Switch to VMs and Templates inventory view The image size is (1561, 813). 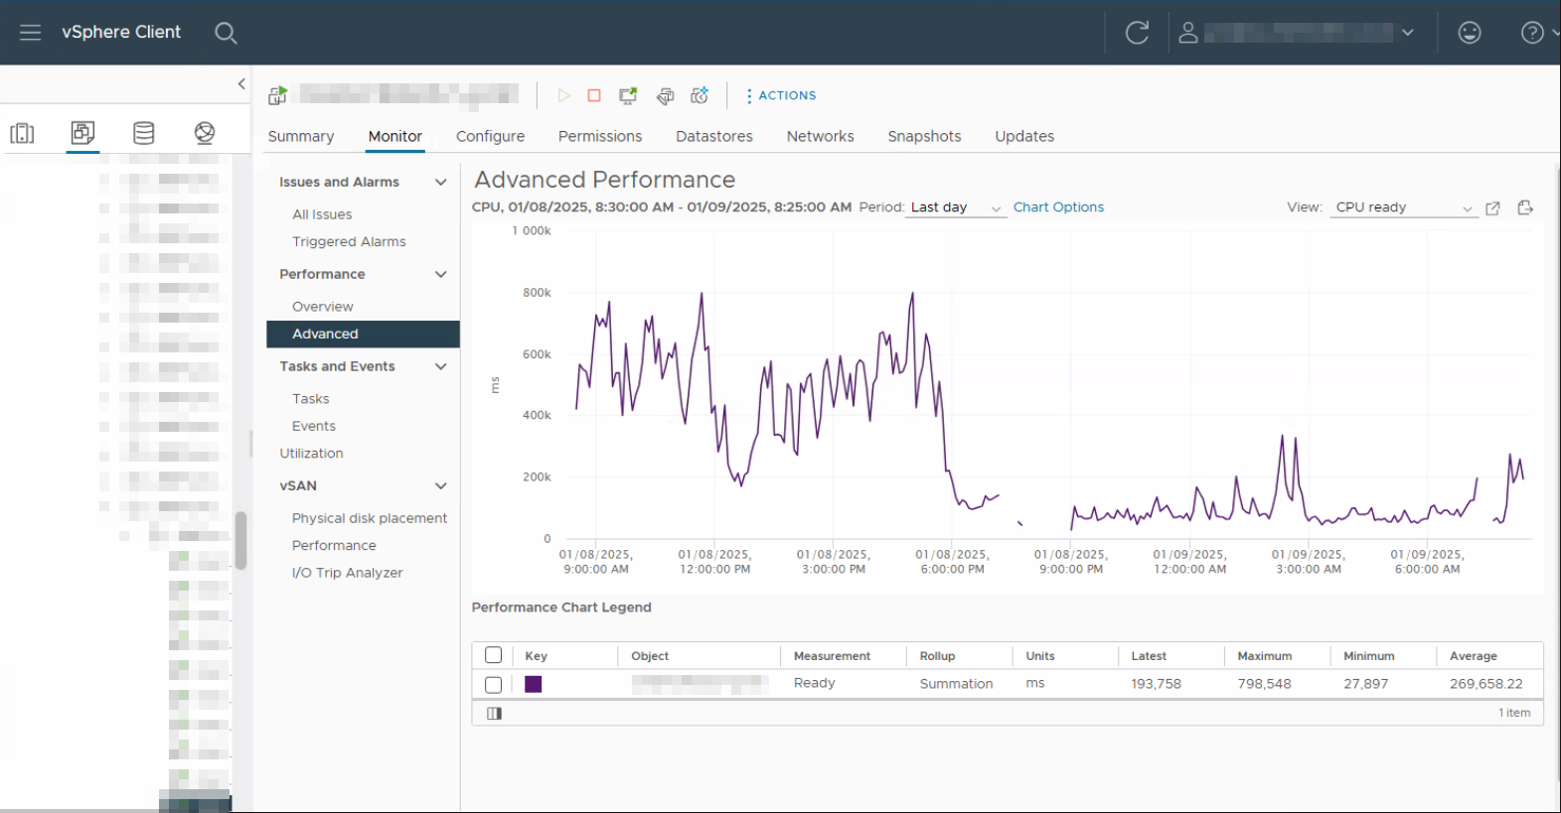(83, 132)
